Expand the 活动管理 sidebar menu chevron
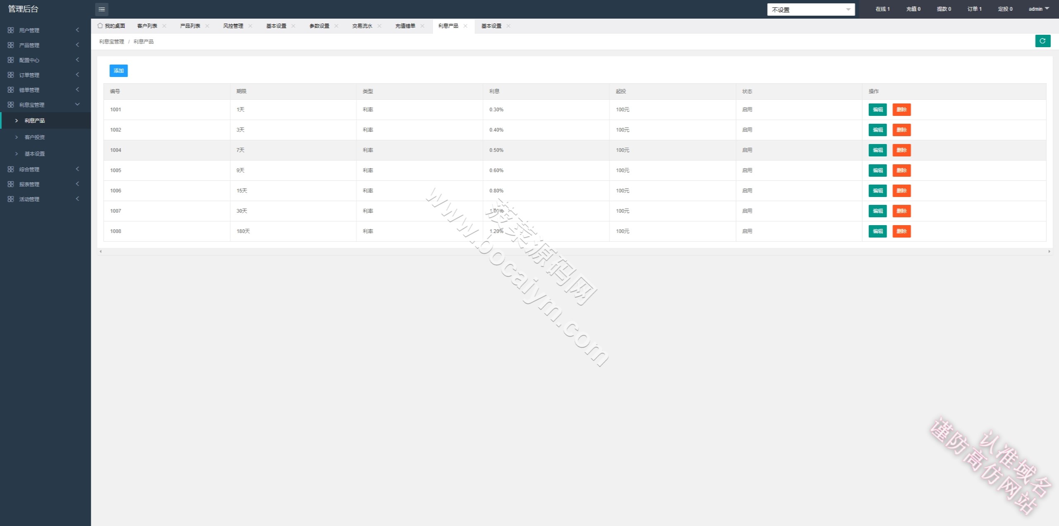The image size is (1059, 526). tap(77, 199)
